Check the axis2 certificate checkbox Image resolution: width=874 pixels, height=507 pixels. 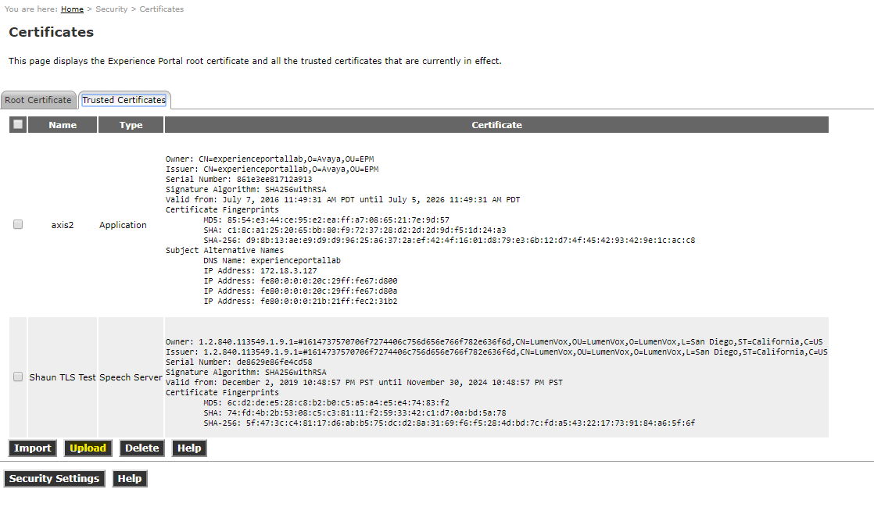click(18, 224)
